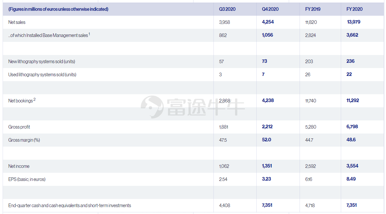Click the Q3 2020 cash value 4,408
Viewport: 386px width, 214px height.
tap(224, 205)
